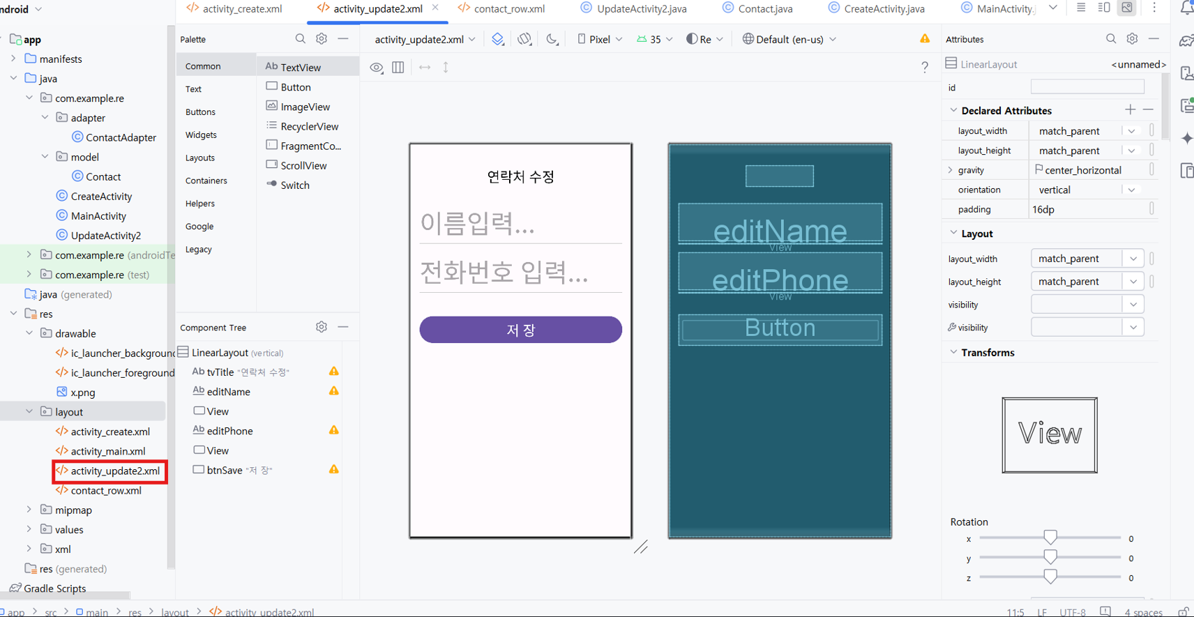Expand gravity attribute row
Screen dimensions: 1194x617
coord(950,170)
